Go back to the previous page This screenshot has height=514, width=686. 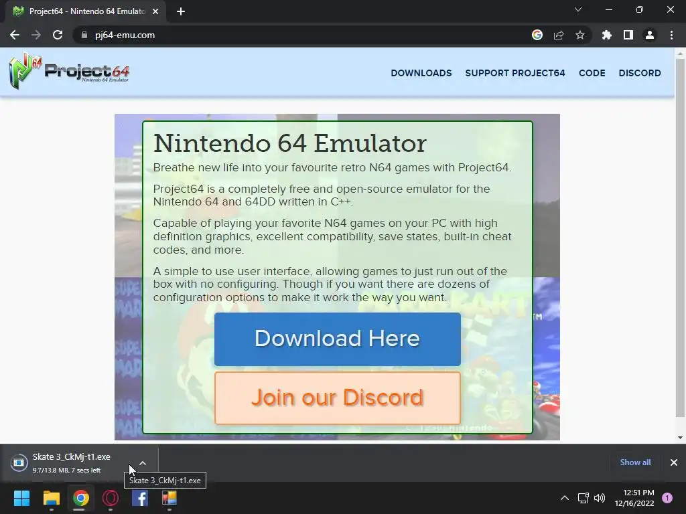15,35
